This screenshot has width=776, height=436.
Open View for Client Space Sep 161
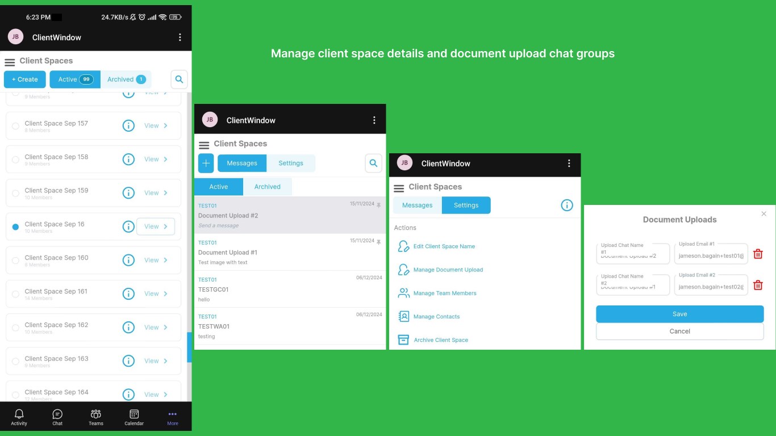(x=156, y=294)
